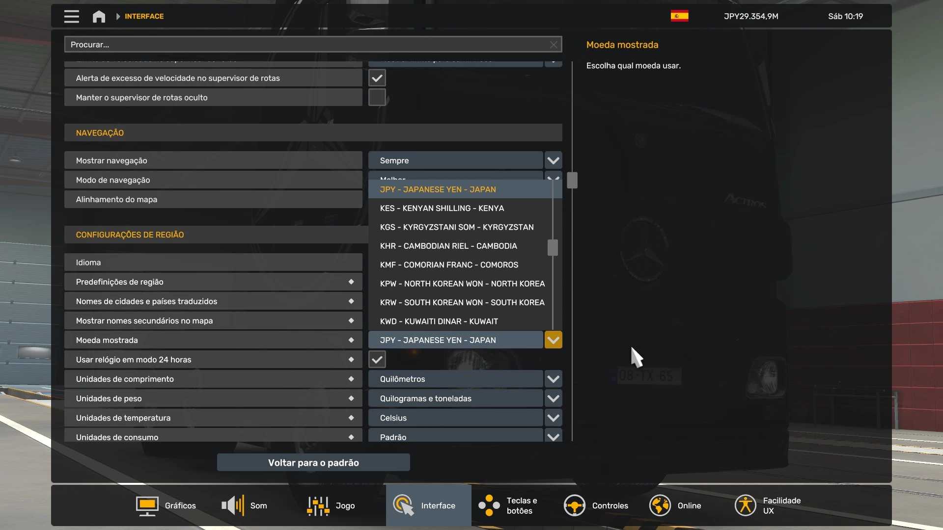Click the home icon in top bar
Image resolution: width=943 pixels, height=530 pixels.
99,16
